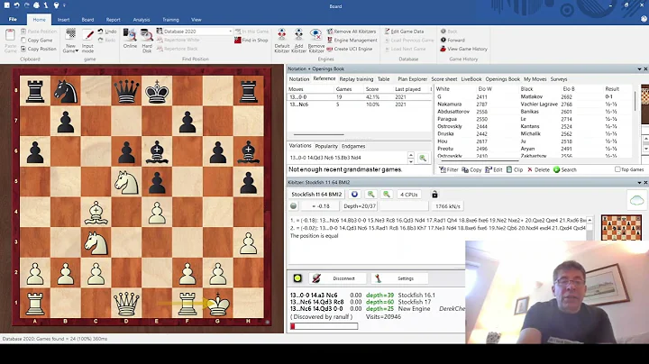Open the Plan Explorer tab
Viewport: 649px width, 364px height.
pos(412,79)
